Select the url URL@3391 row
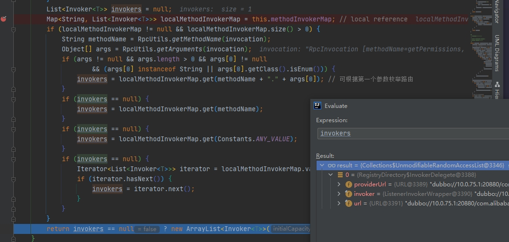 pos(413,203)
